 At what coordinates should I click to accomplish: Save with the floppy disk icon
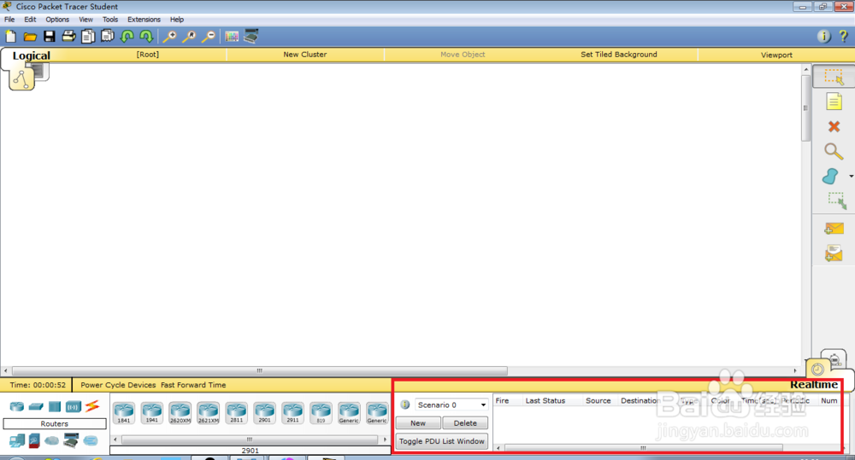[49, 37]
